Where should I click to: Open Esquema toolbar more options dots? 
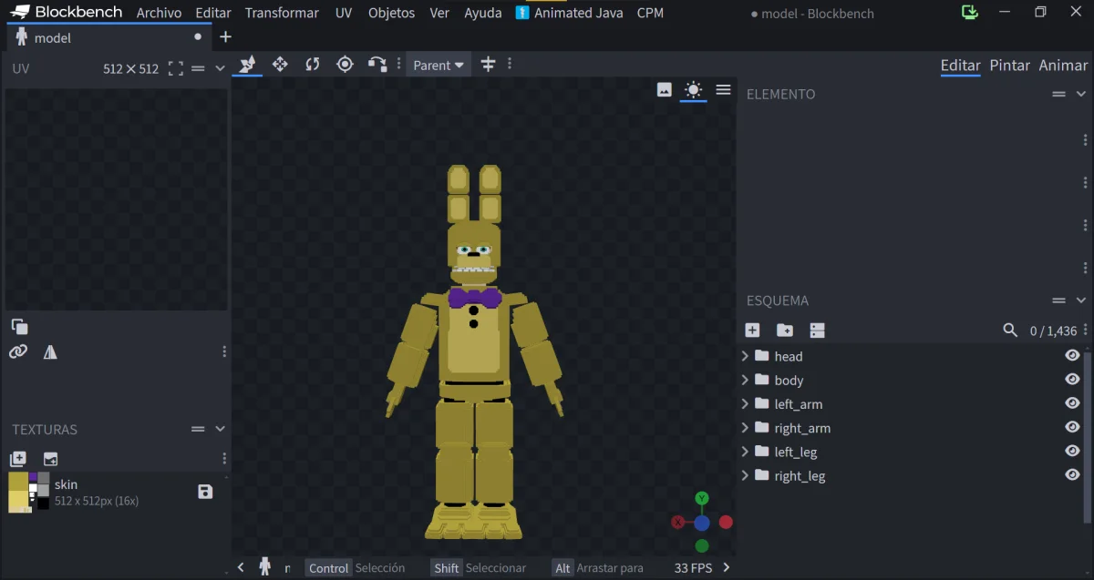[x=1085, y=331]
